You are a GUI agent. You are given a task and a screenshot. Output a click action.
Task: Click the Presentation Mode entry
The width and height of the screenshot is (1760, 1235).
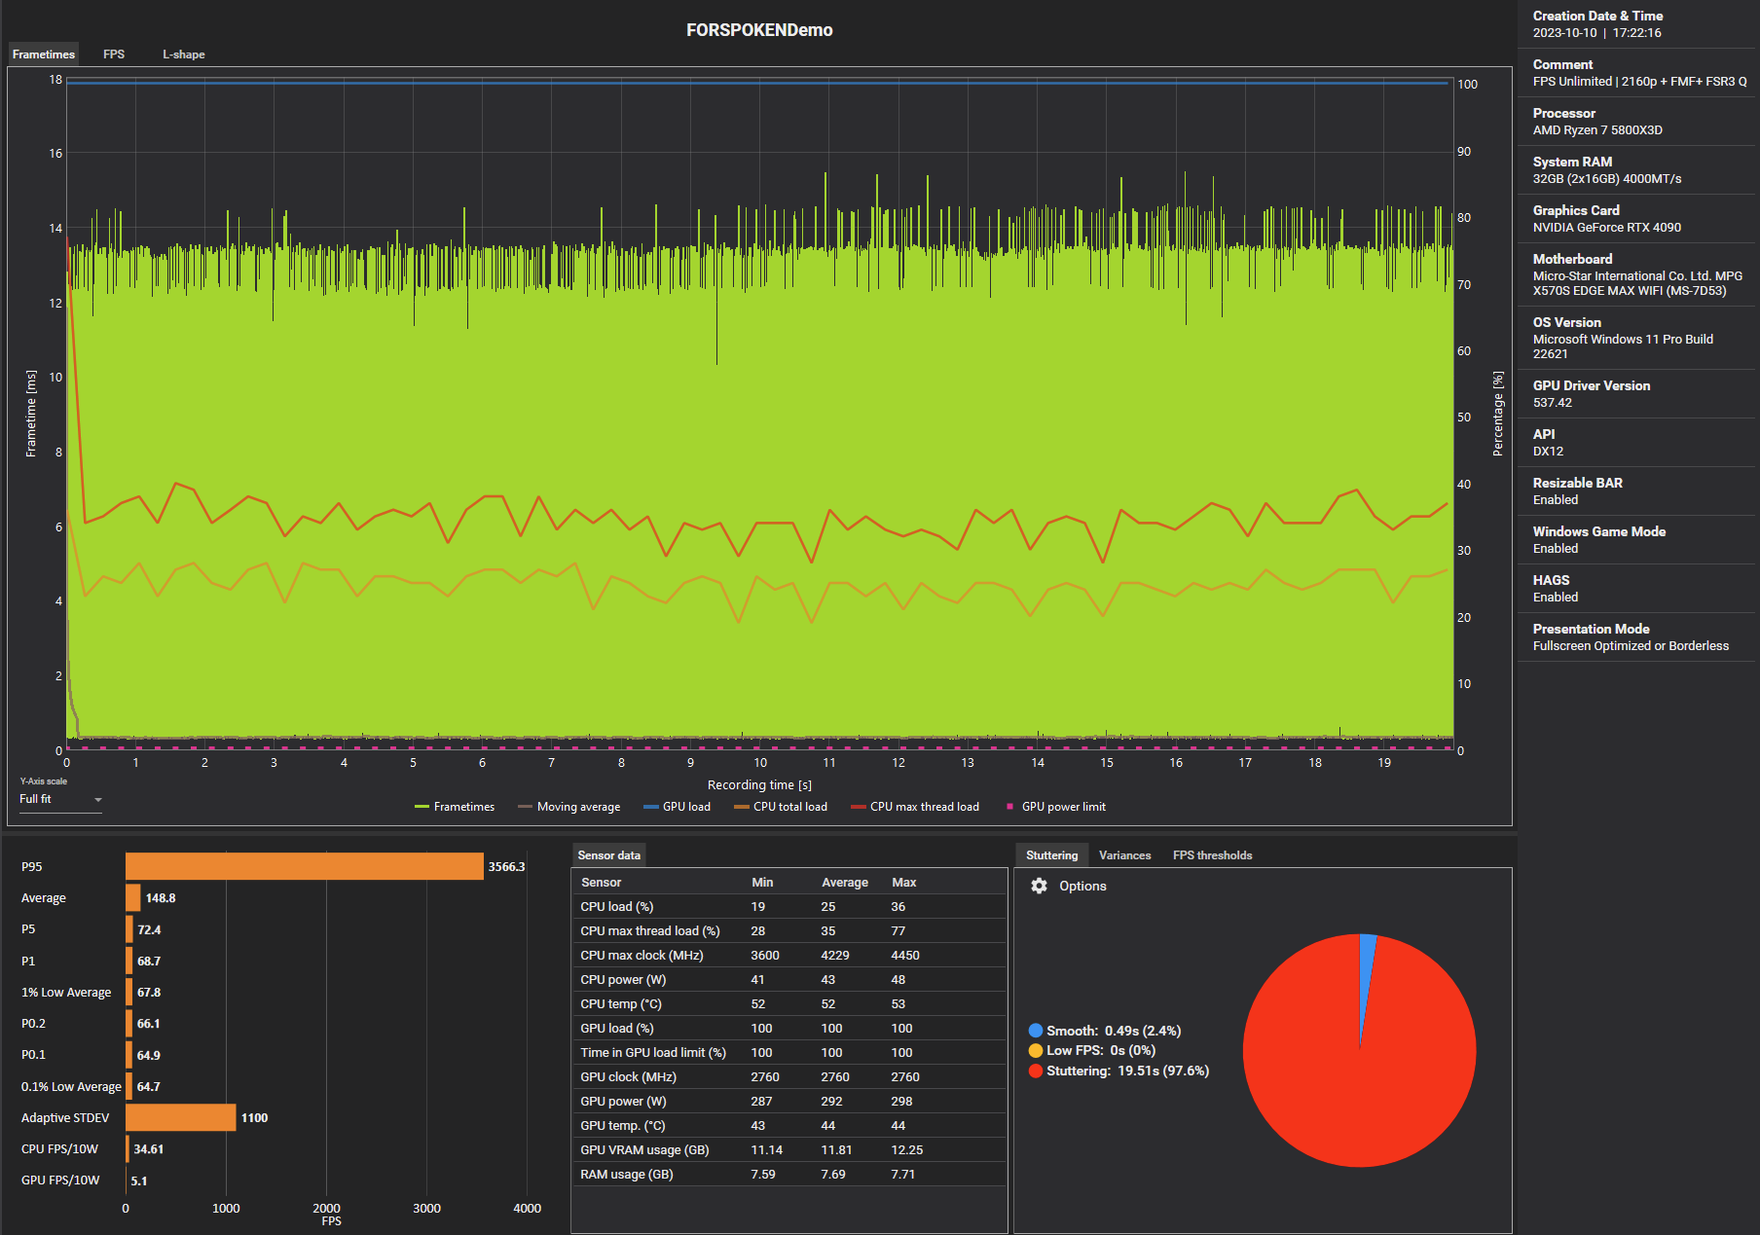pyautogui.click(x=1637, y=637)
